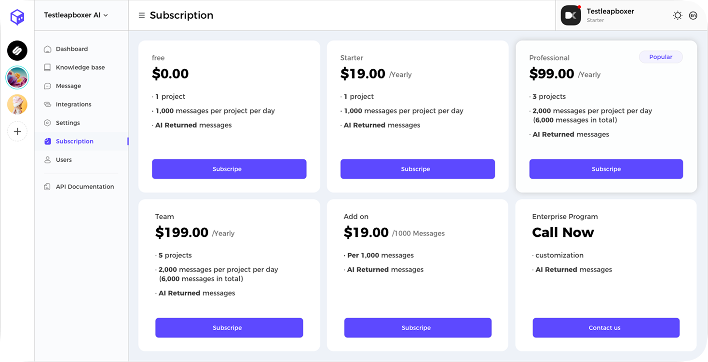This screenshot has width=708, height=362.
Task: Open the Users person icon
Action: click(x=47, y=160)
